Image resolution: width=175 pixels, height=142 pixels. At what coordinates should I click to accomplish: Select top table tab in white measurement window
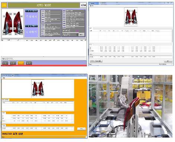(x=91, y=28)
